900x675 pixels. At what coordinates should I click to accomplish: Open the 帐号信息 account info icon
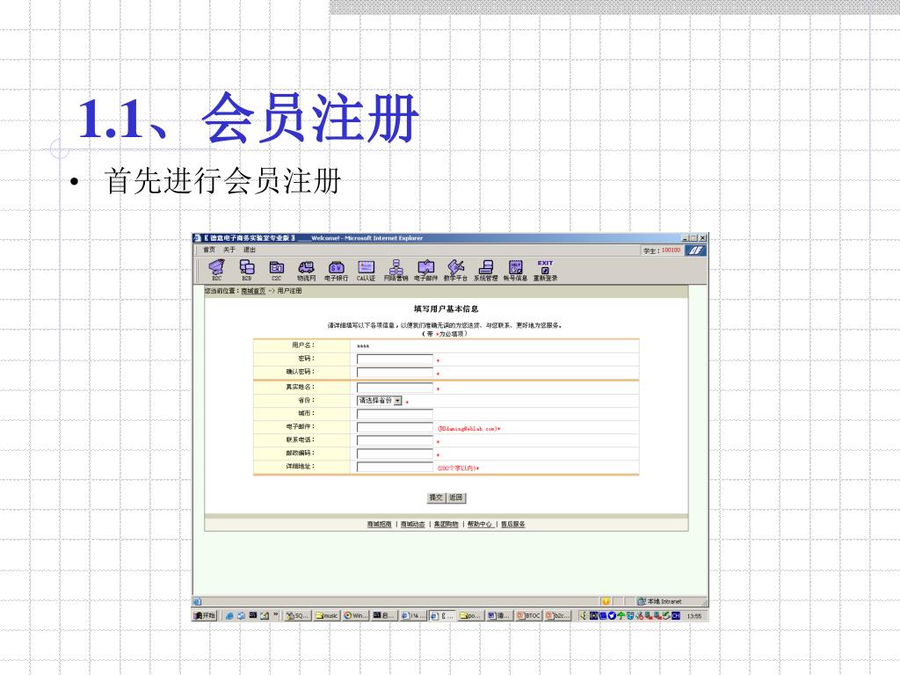(x=515, y=270)
